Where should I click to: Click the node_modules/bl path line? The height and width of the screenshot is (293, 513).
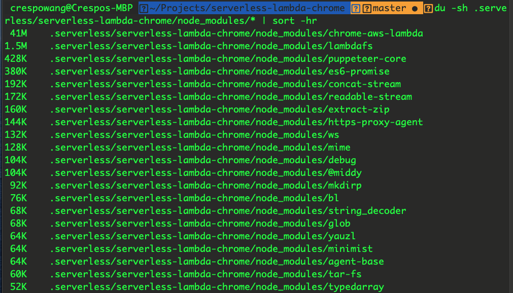(x=194, y=199)
